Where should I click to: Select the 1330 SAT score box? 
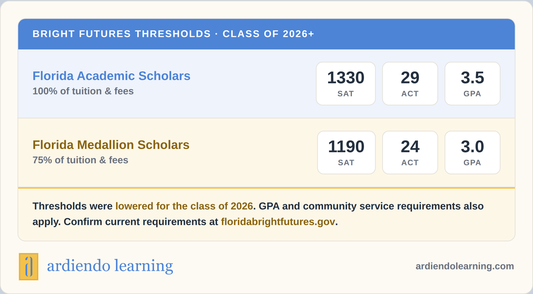coord(346,84)
